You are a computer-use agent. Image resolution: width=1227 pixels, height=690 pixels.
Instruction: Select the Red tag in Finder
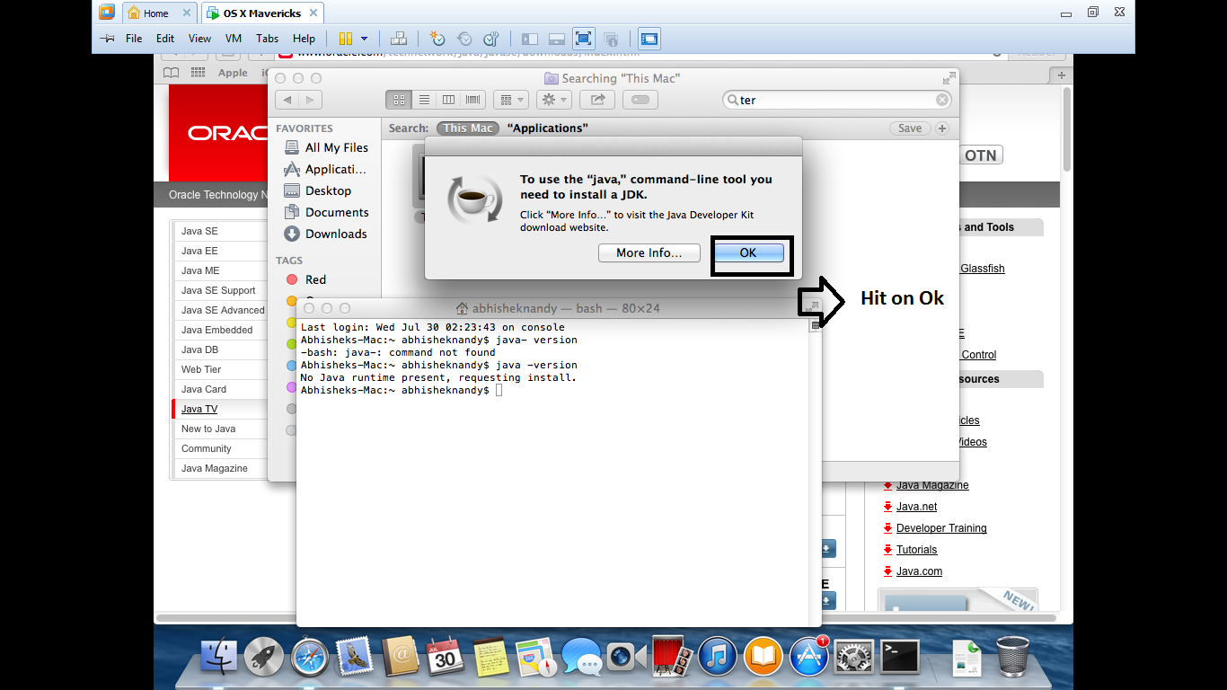pos(305,279)
